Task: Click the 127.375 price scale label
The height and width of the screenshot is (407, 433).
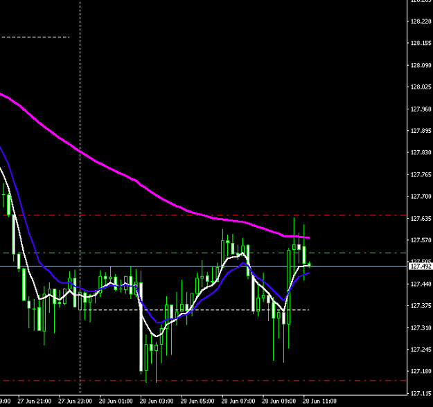Action: 421,306
